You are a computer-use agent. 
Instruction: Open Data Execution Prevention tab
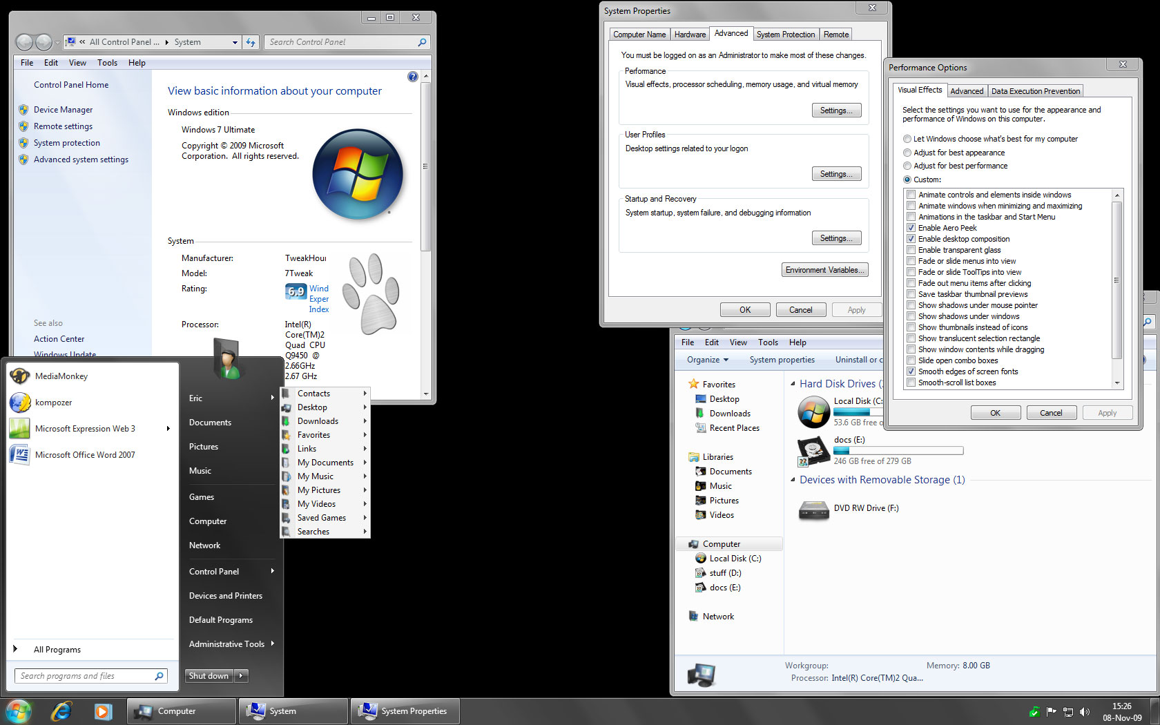1035,91
